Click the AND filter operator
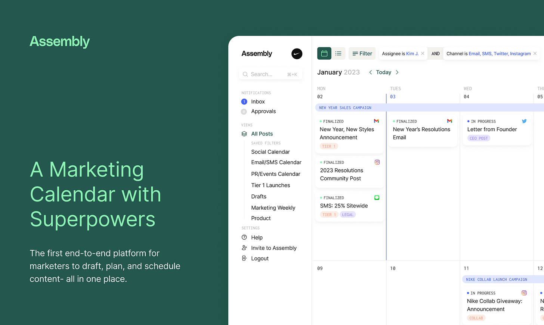 coord(435,54)
